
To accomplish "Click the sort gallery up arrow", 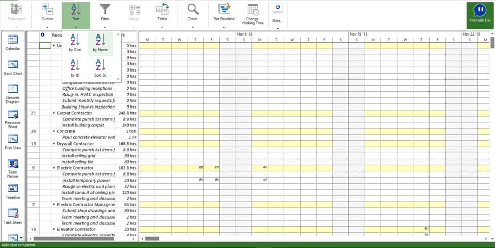I will tap(118, 34).
